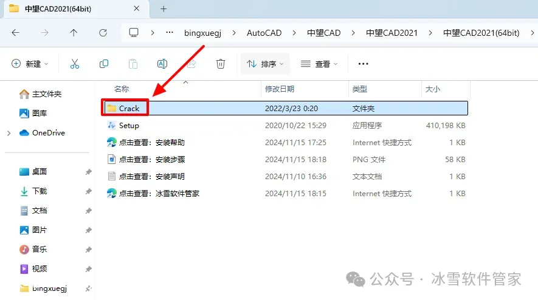Click the Paste icon

[133, 64]
